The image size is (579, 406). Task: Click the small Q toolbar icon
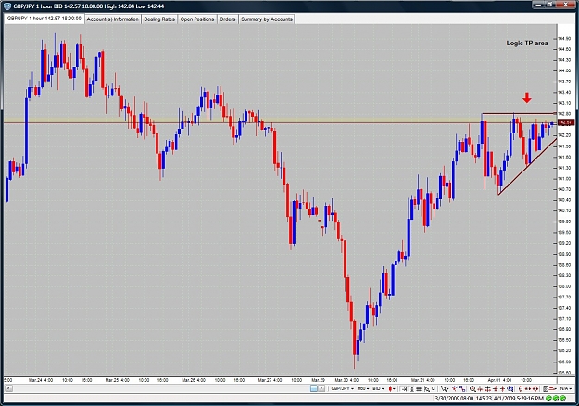(x=434, y=388)
